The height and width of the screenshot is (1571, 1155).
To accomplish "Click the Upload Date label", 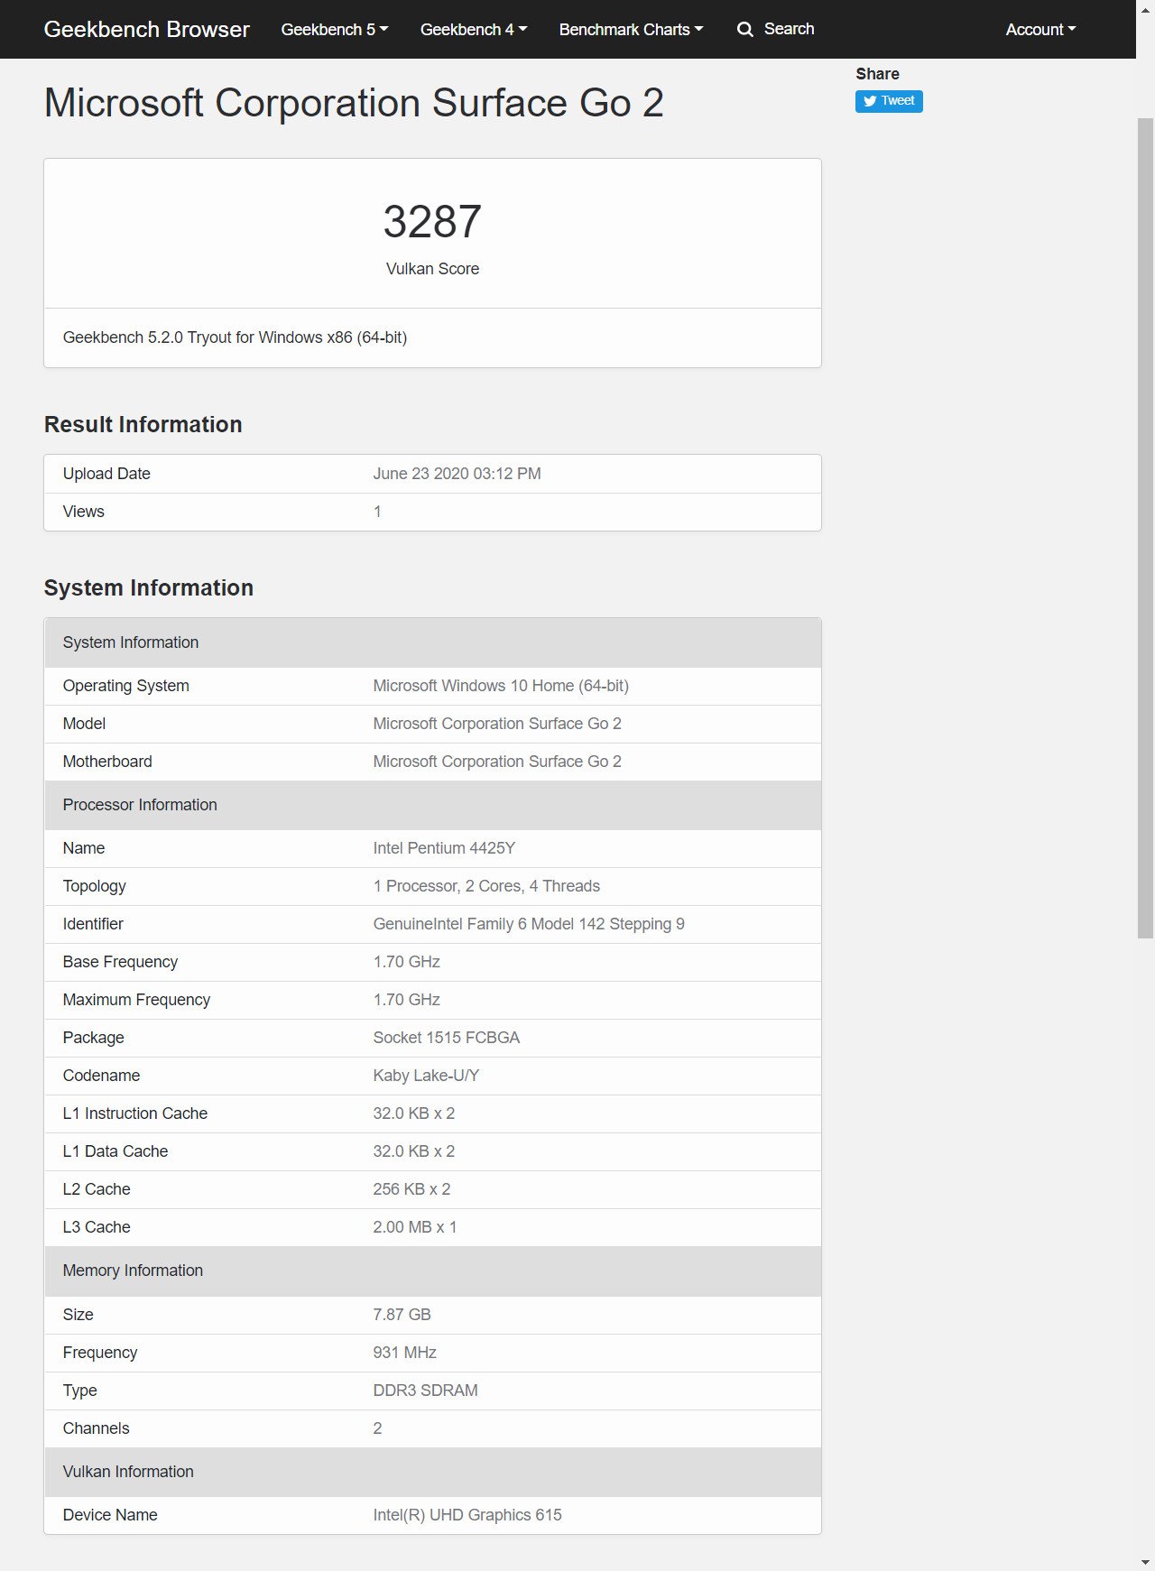I will pos(106,474).
